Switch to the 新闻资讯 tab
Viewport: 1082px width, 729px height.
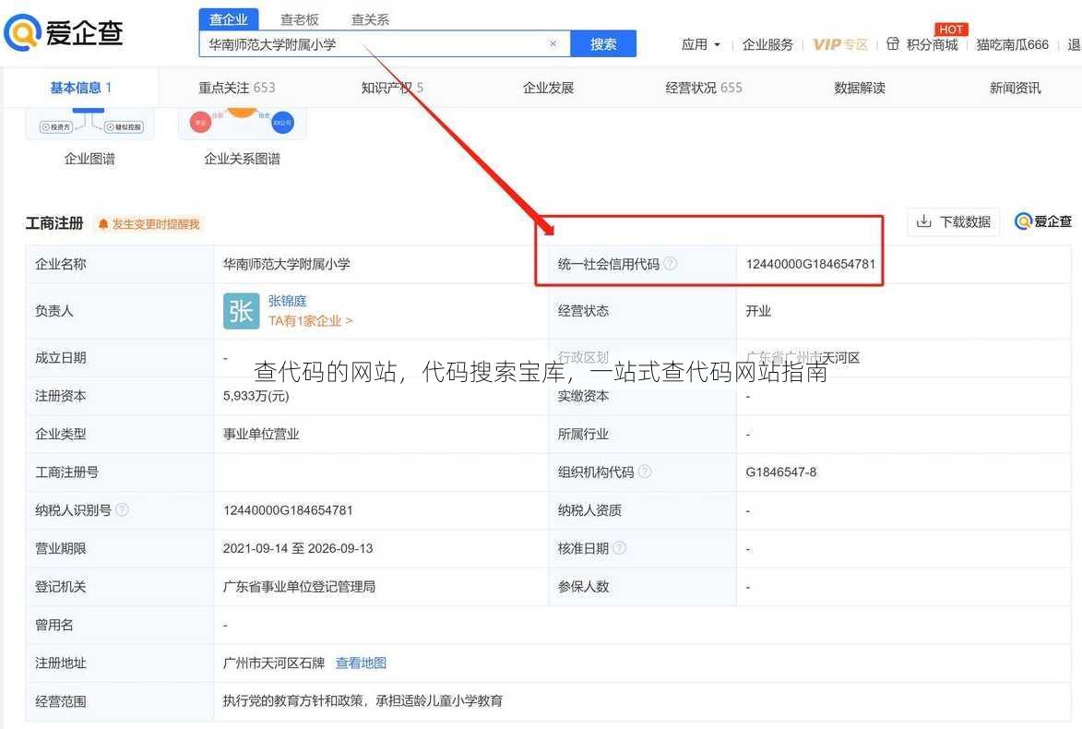click(1015, 88)
